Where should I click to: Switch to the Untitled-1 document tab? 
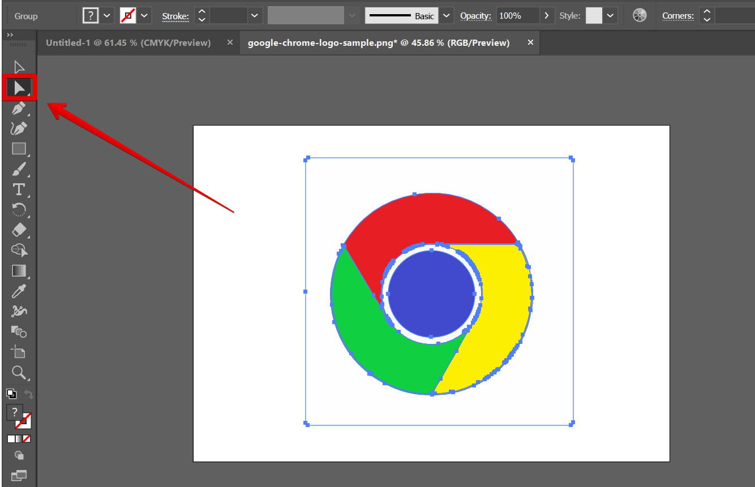[x=128, y=43]
